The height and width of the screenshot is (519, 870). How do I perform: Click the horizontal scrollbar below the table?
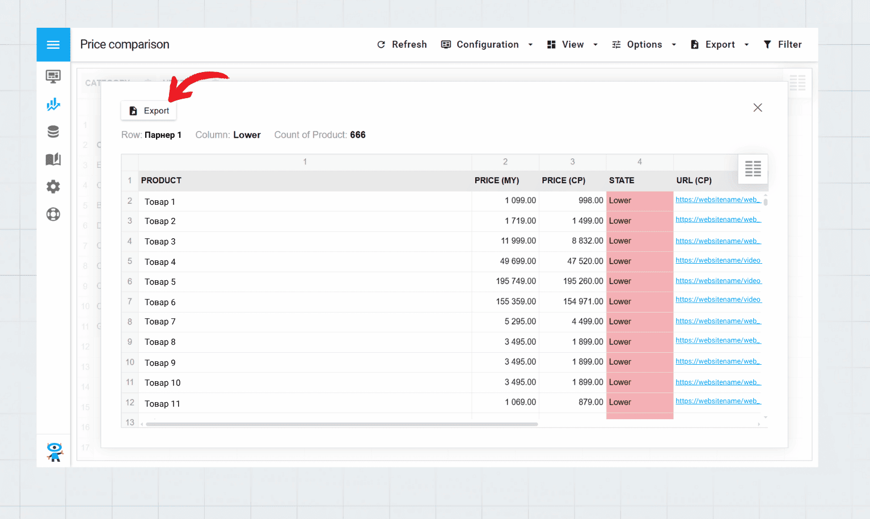click(339, 424)
